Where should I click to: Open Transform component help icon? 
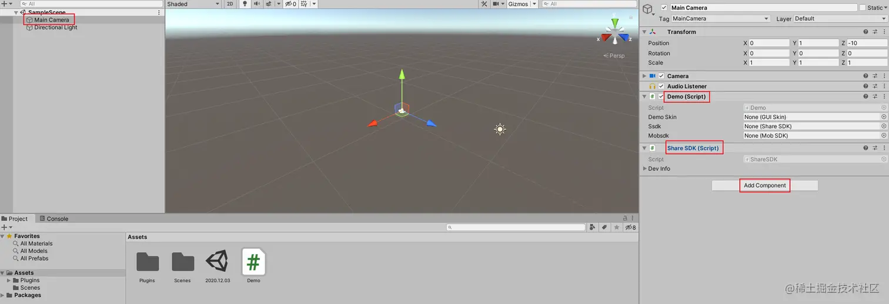click(865, 32)
